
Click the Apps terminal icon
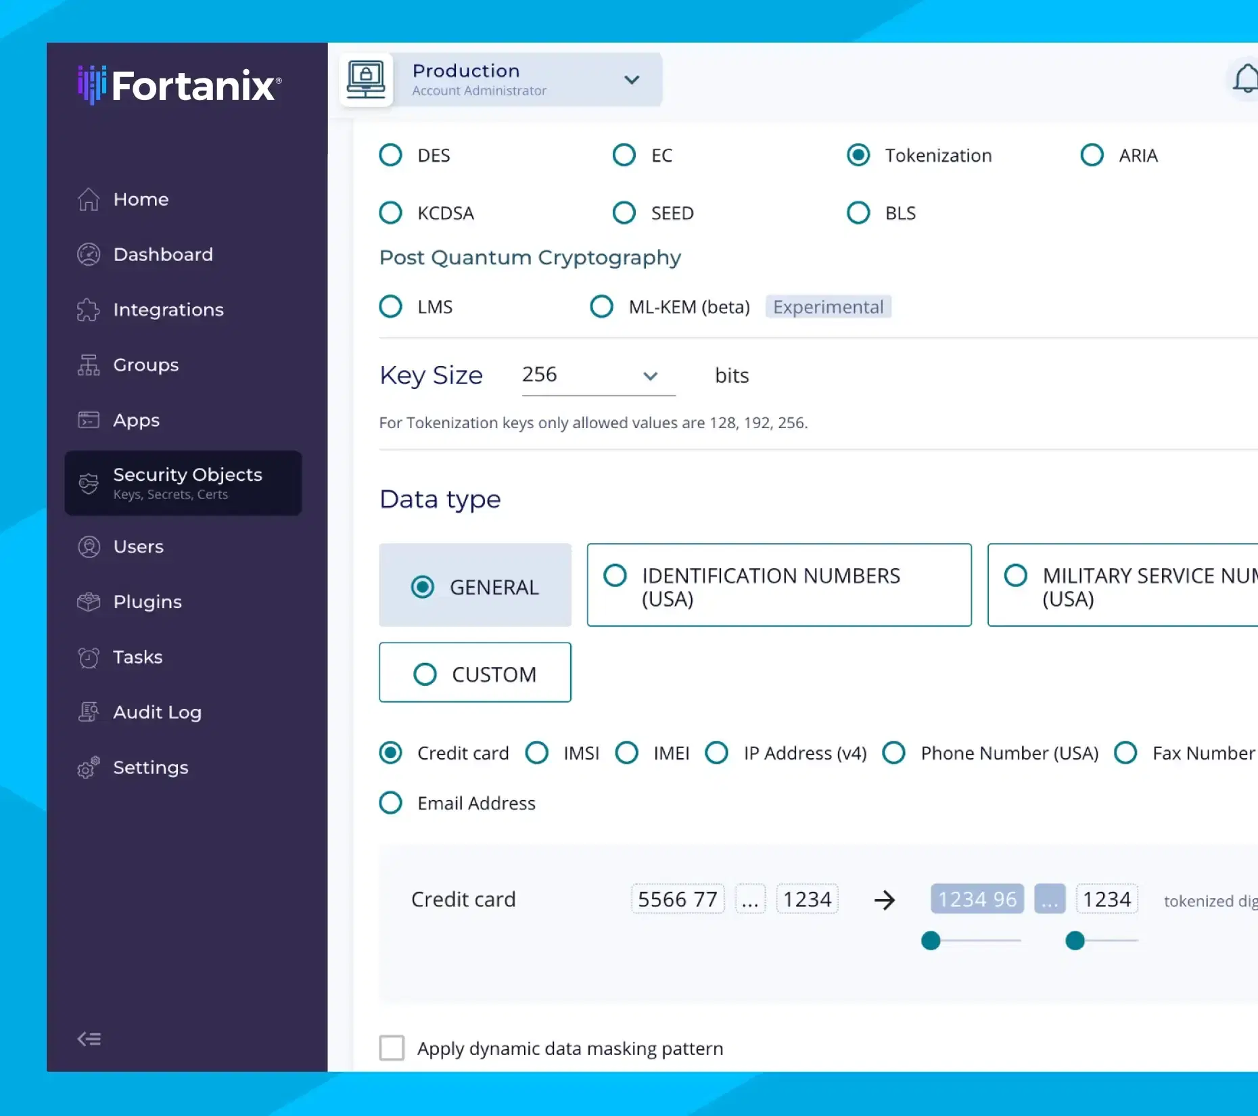coord(89,420)
